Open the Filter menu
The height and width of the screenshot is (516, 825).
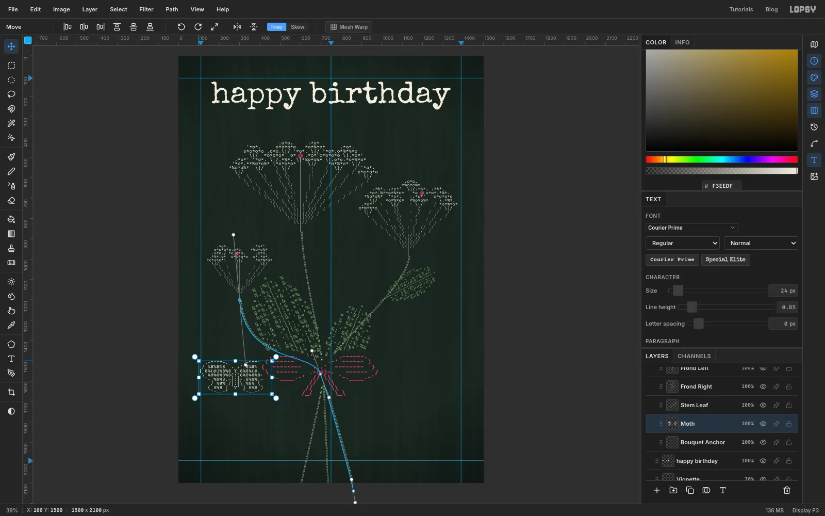[146, 9]
